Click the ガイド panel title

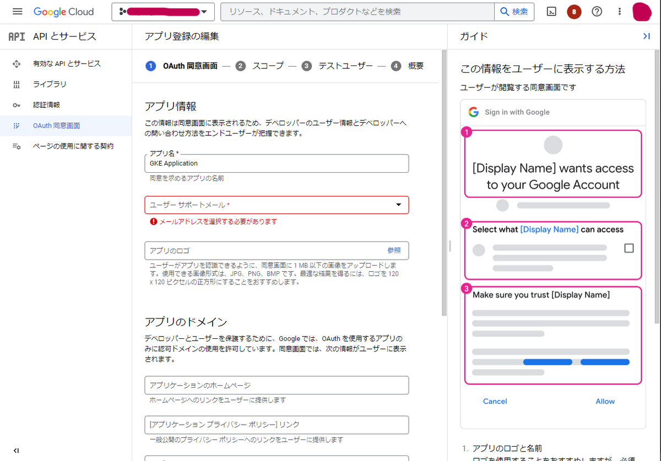click(474, 36)
